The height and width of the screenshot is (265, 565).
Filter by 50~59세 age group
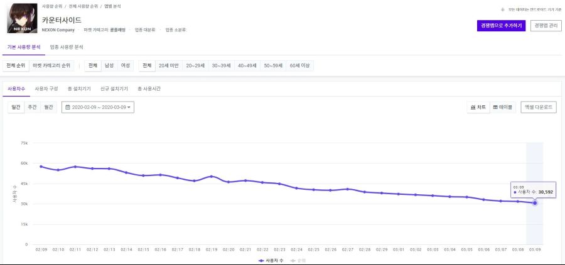click(273, 66)
